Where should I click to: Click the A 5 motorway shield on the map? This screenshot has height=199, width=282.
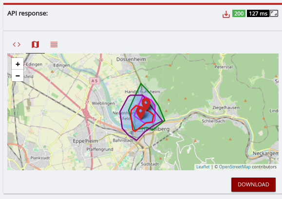(94, 81)
